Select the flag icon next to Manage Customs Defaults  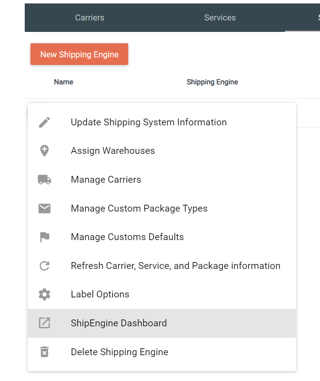45,237
